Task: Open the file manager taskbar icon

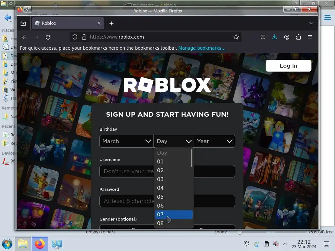Action: pyautogui.click(x=23, y=244)
